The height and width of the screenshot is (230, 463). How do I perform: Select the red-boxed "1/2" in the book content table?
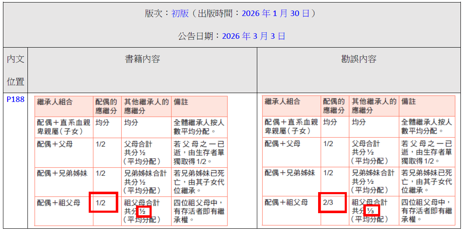pos(101,203)
